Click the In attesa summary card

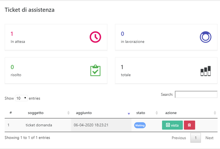pyautogui.click(x=56, y=37)
